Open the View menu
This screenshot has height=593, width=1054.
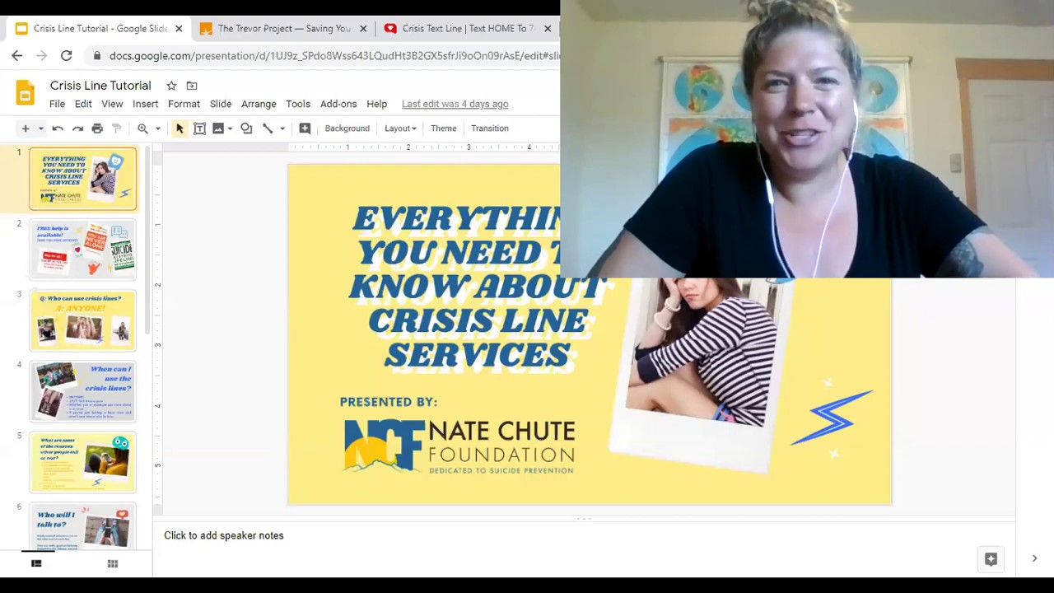112,104
